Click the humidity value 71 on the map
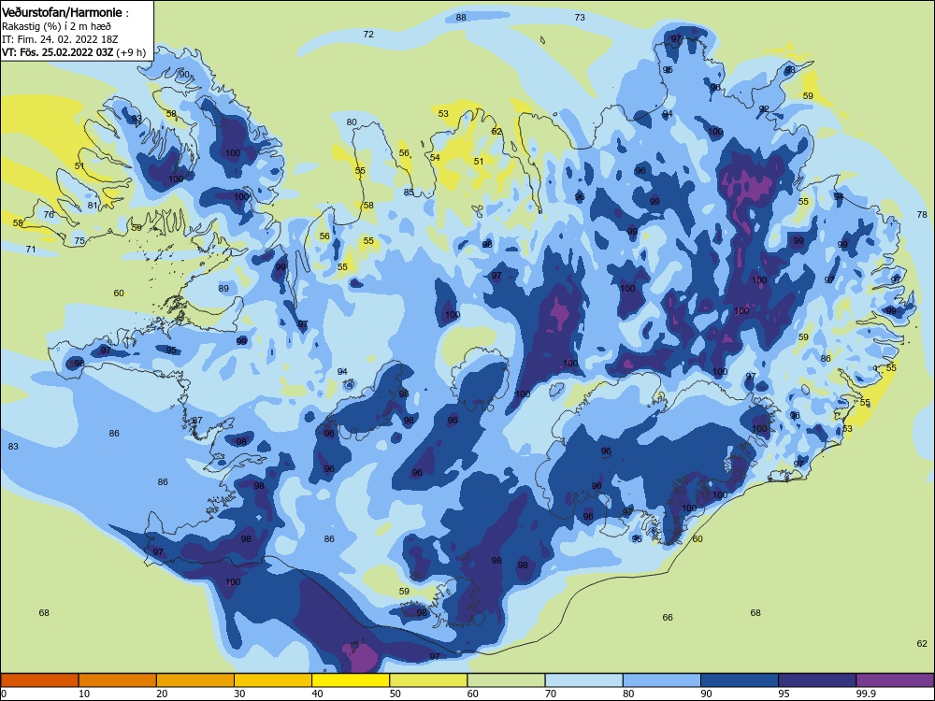 point(31,250)
